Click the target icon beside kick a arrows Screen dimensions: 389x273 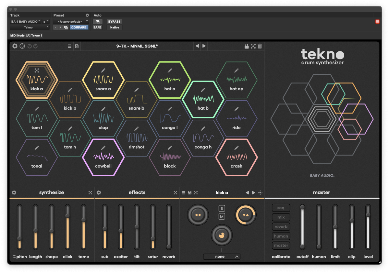click(260, 193)
